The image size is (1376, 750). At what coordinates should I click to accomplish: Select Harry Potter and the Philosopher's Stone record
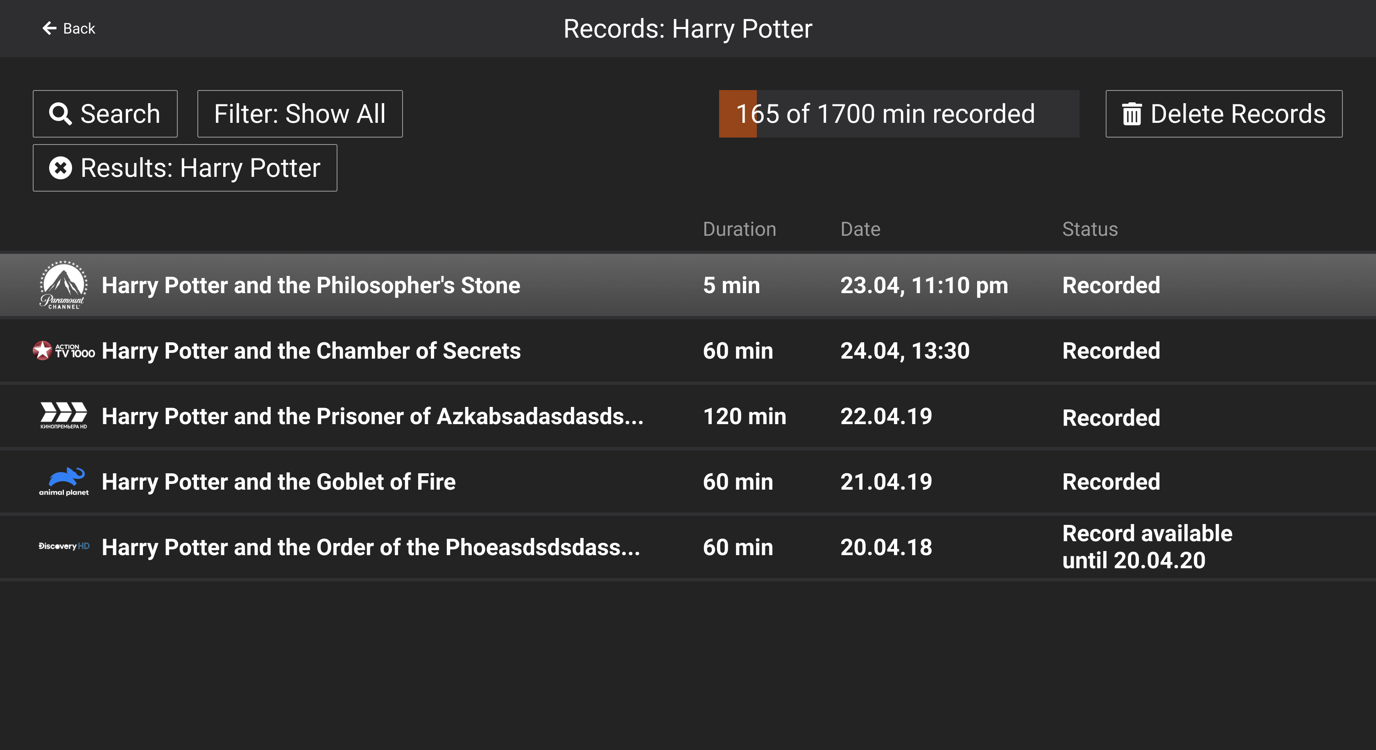310,285
